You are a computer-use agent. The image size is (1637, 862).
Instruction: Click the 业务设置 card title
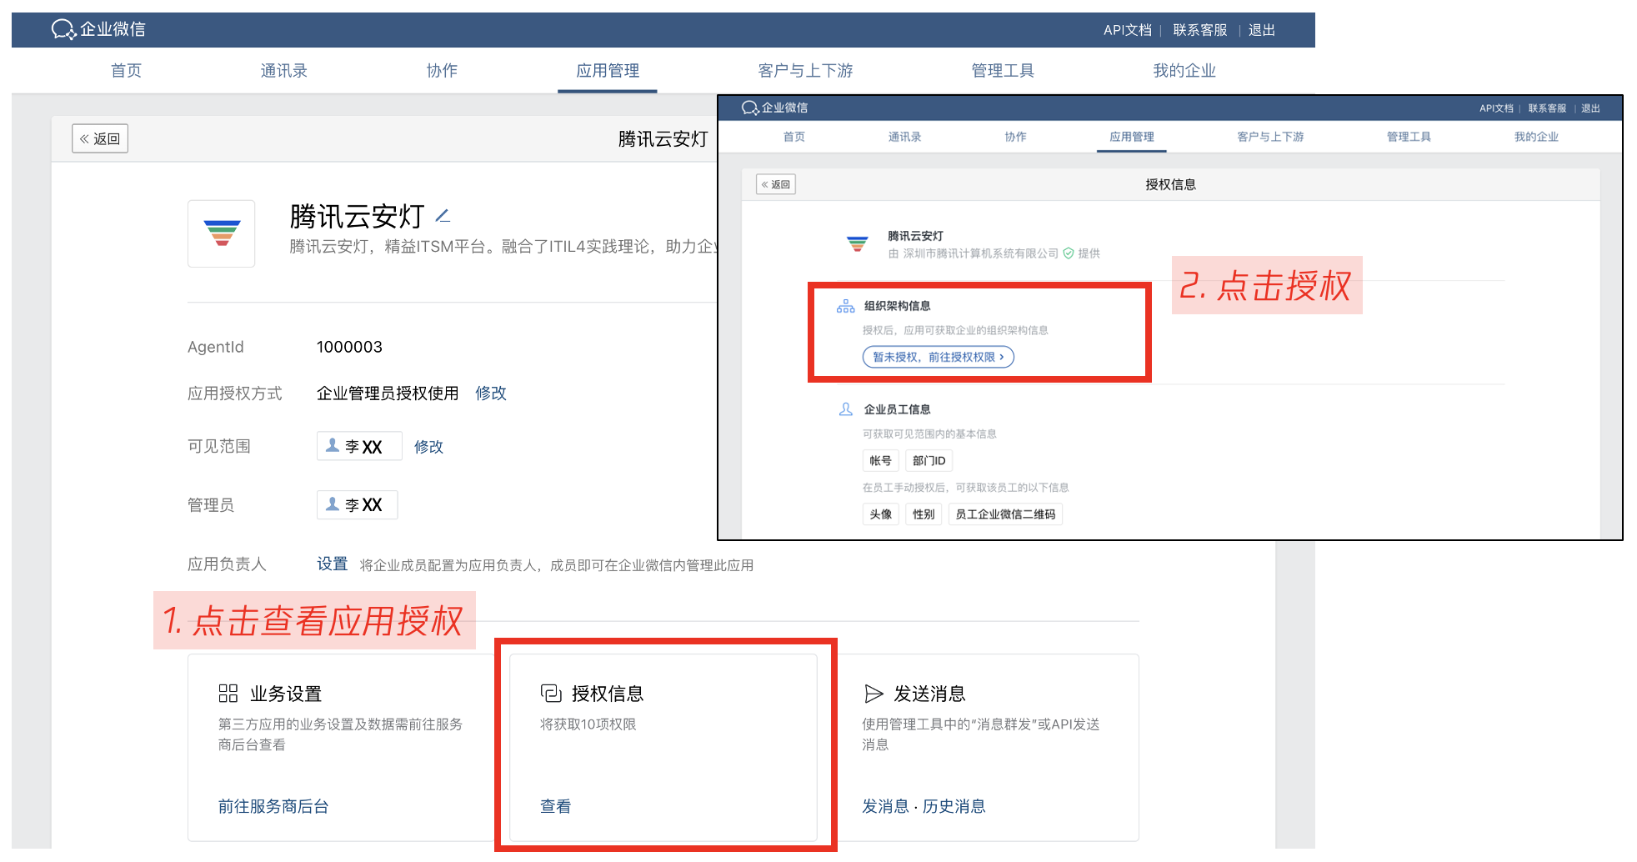pos(286,694)
